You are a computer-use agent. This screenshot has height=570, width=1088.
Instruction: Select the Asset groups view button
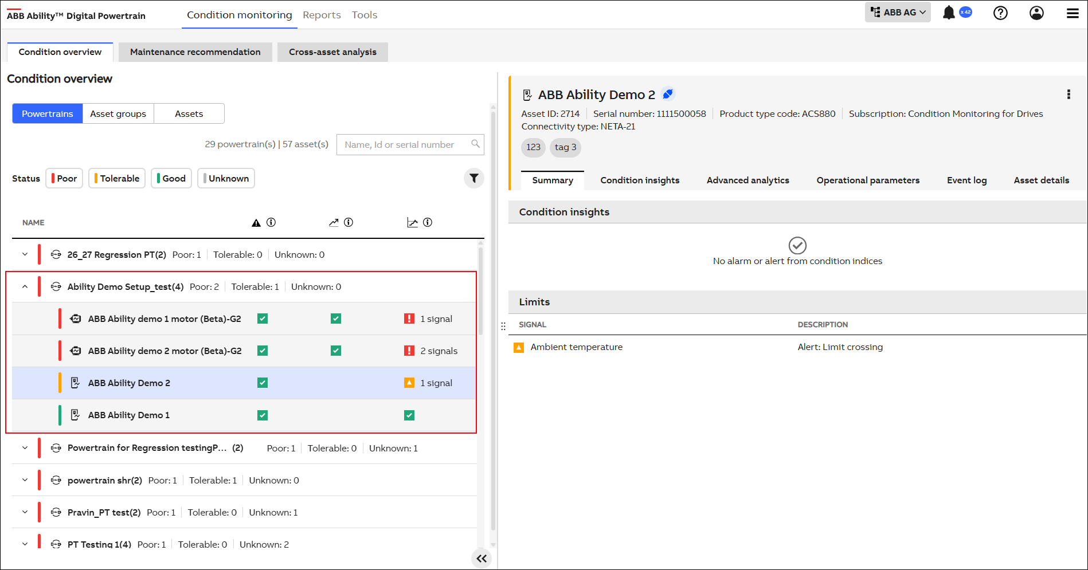118,113
